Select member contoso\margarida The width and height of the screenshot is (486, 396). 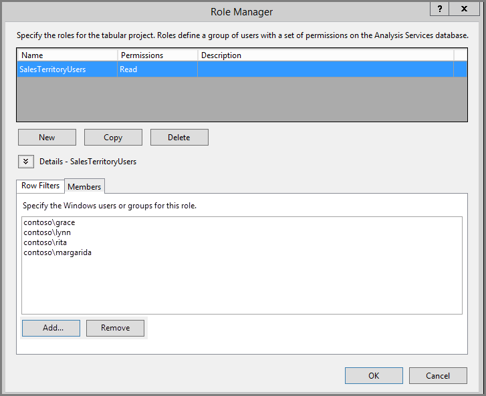57,252
